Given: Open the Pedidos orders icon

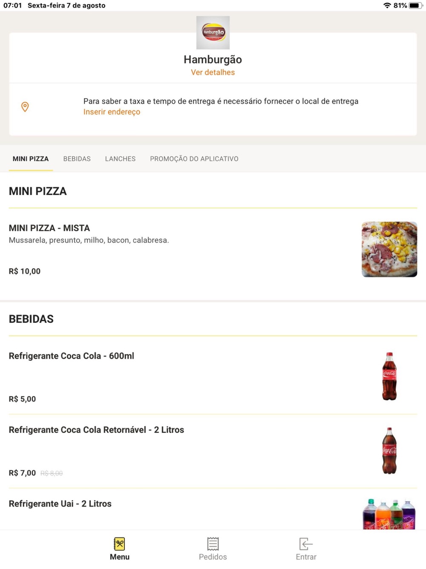Looking at the screenshot, I should [213, 544].
